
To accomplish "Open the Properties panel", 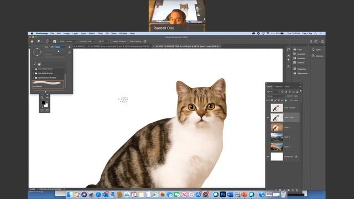I will point(300,69).
